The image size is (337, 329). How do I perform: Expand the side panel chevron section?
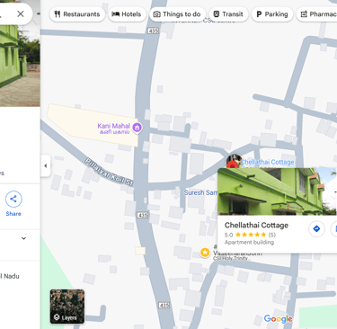click(23, 238)
